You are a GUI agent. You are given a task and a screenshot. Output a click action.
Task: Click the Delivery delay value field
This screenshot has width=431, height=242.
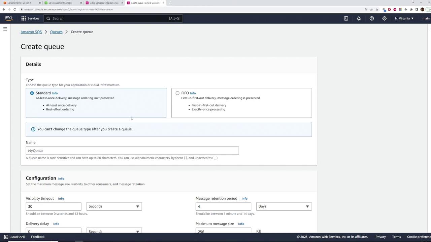pos(54,230)
